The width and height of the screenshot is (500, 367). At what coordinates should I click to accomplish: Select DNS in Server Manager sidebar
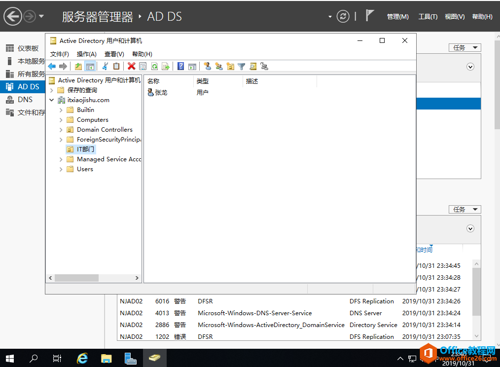tap(22, 100)
